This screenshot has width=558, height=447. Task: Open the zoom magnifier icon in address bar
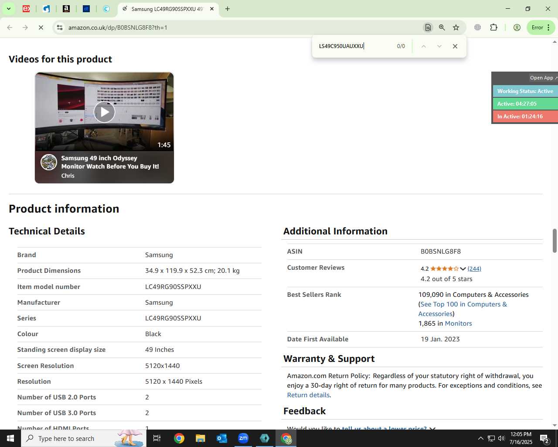(x=442, y=28)
